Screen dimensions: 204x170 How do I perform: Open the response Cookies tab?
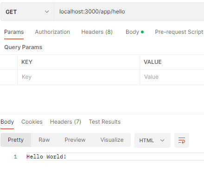click(32, 122)
